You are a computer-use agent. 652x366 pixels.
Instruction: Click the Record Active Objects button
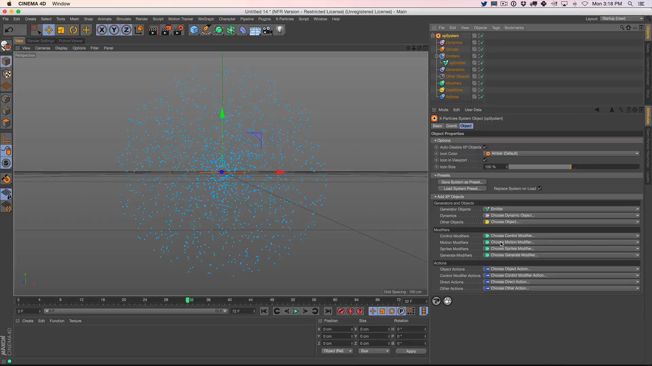point(341,311)
